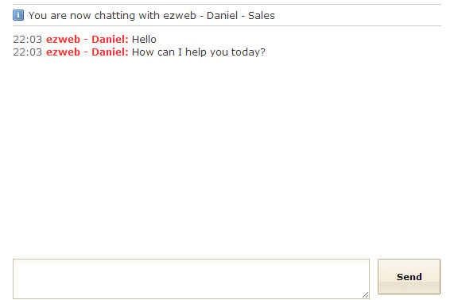Click the word 'Sales' in the header
Screen dimensions: 454x300
pyautogui.click(x=261, y=15)
